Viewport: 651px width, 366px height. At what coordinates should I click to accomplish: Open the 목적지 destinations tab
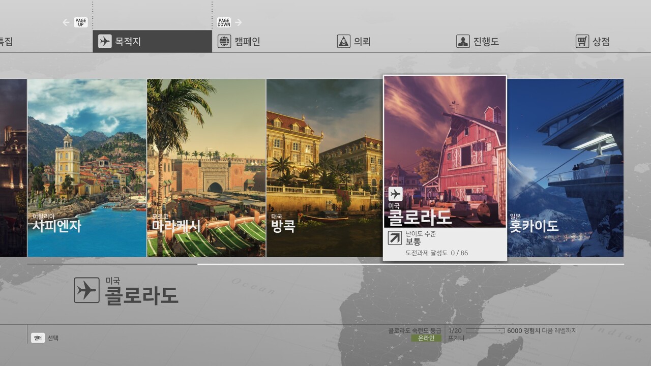tap(152, 41)
